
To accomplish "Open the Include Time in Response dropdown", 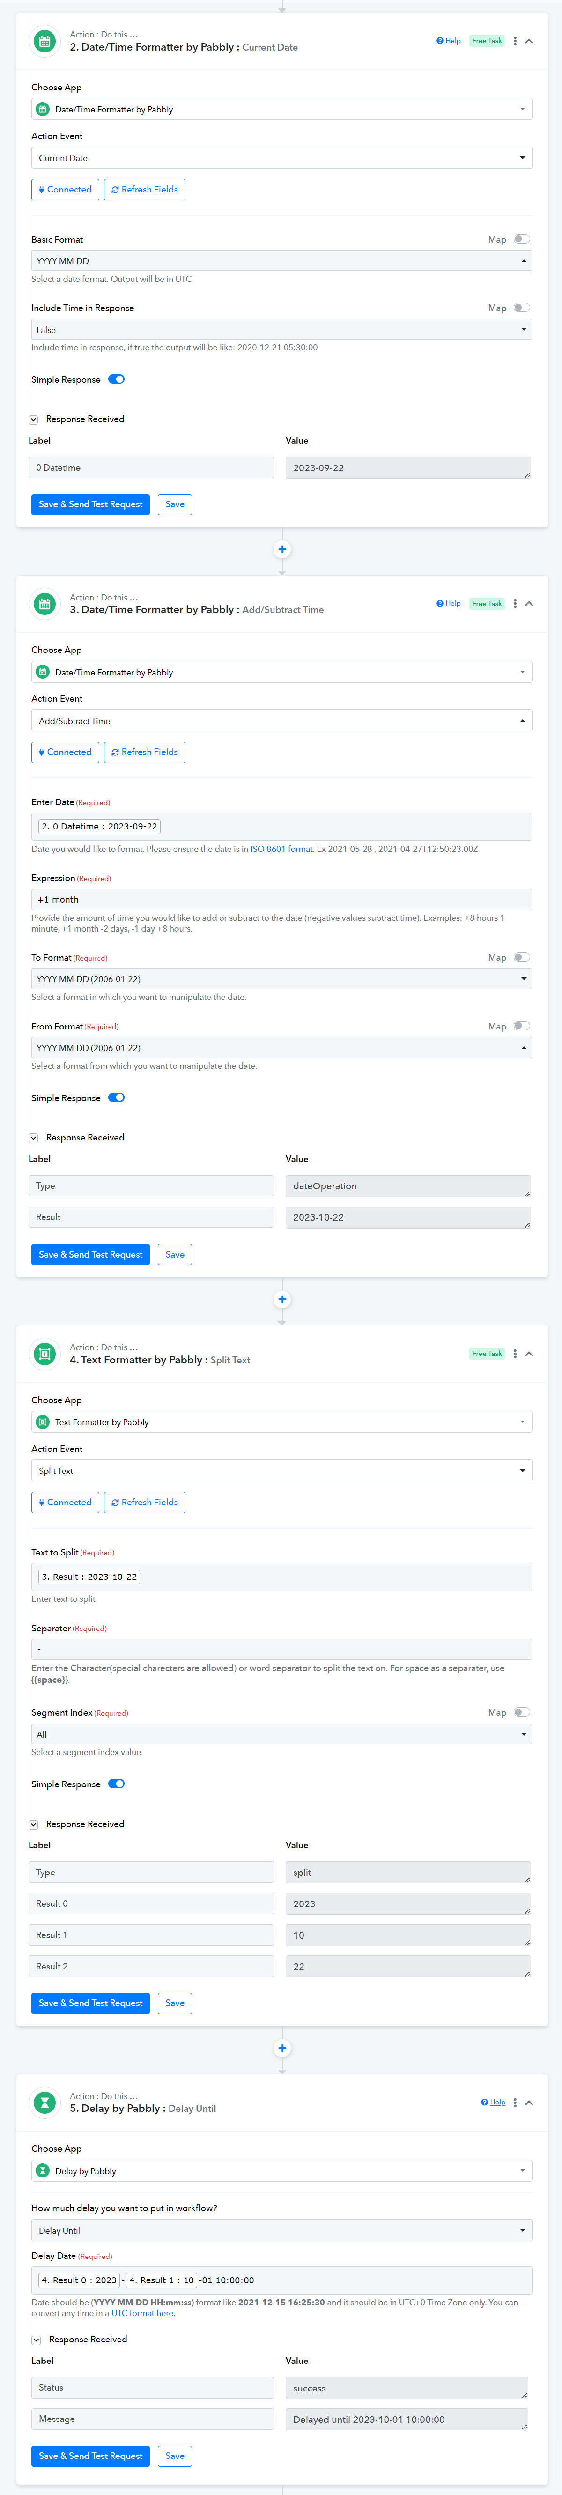I will 282,329.
